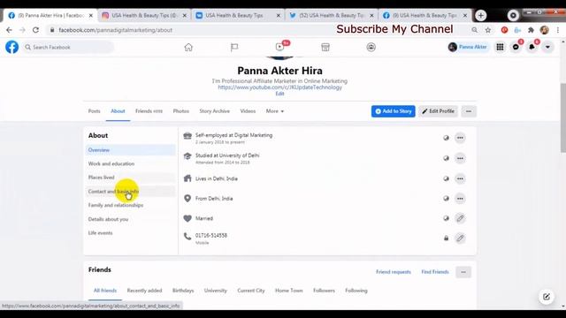Select the Recently added friends tab
Image resolution: width=566 pixels, height=318 pixels.
click(x=144, y=291)
